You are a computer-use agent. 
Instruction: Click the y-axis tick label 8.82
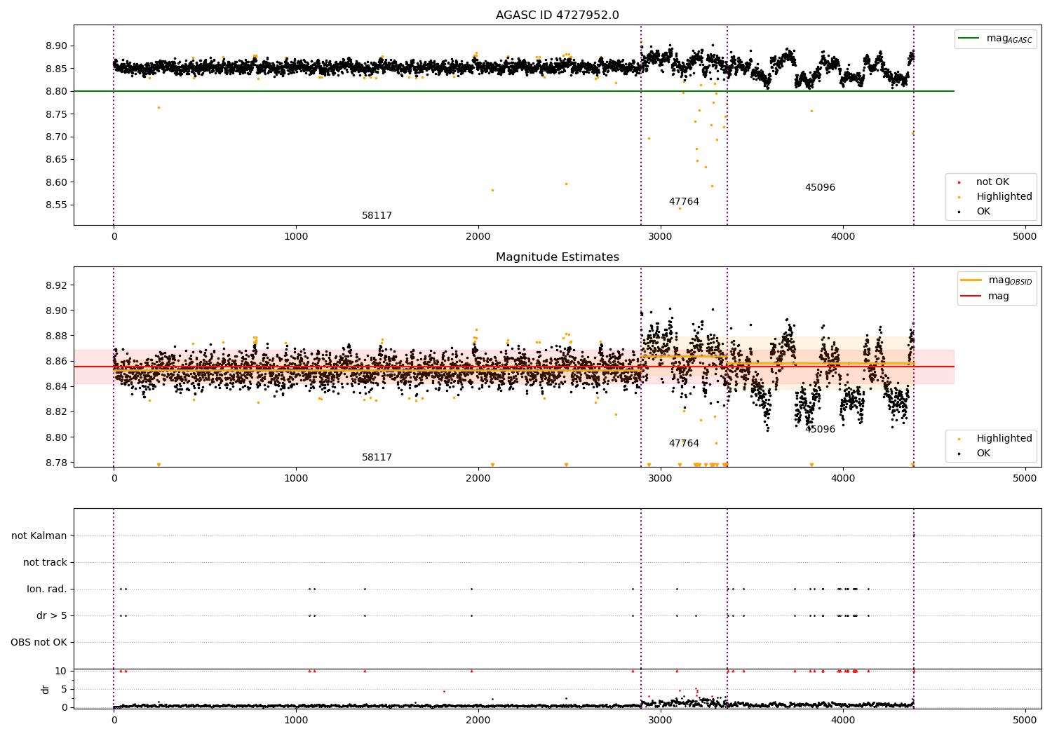pos(57,412)
